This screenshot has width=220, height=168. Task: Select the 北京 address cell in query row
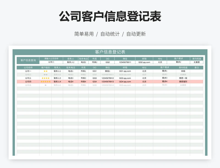click(160, 62)
